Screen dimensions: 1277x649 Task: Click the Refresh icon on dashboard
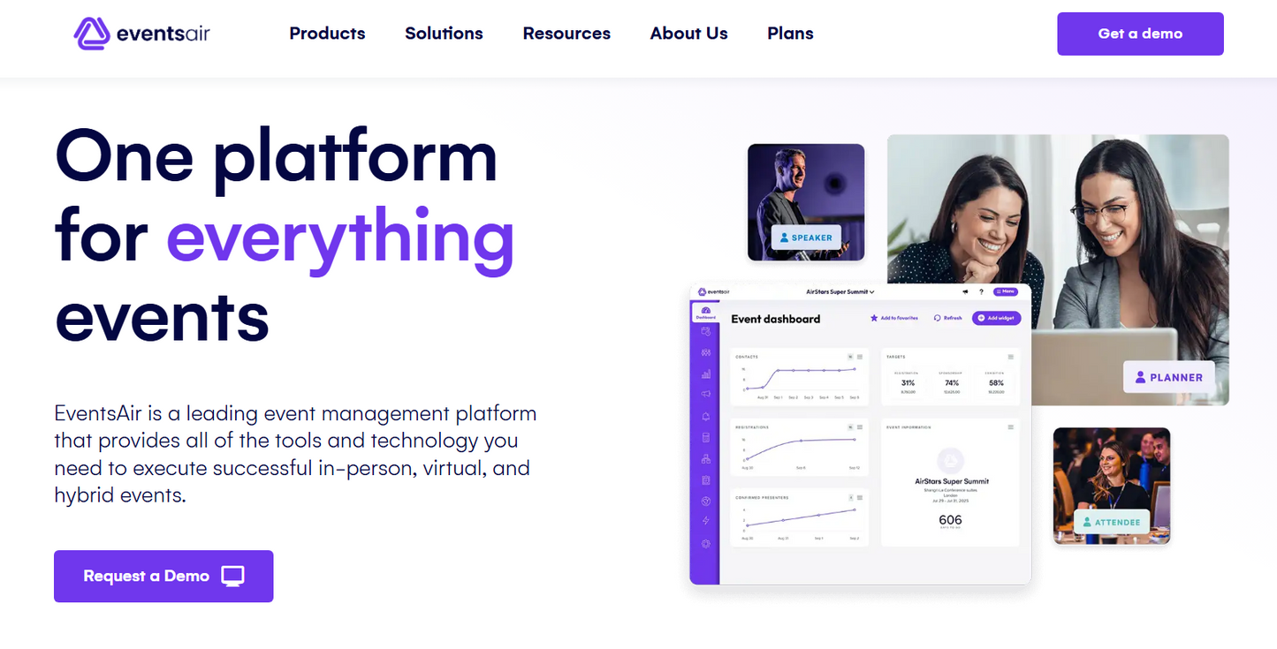coord(938,318)
